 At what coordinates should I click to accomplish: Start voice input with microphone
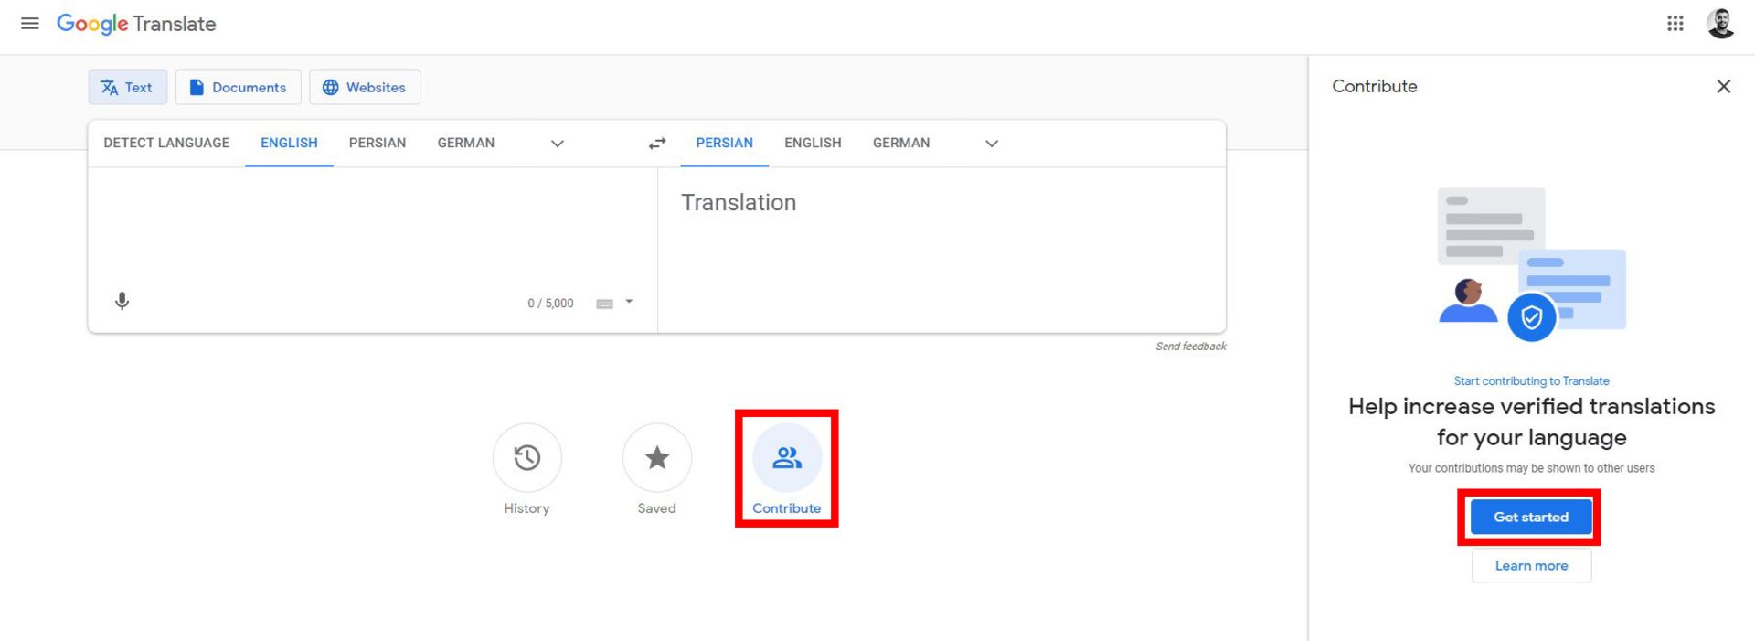[122, 302]
